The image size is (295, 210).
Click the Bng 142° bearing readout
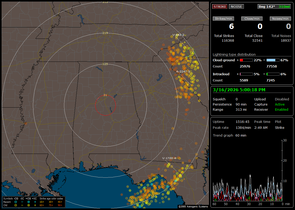click(267, 6)
